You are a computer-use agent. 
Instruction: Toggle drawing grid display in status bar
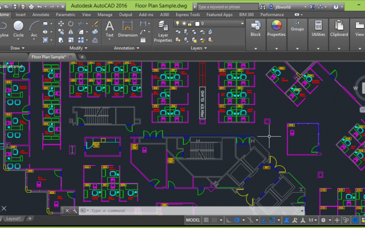[x=206, y=220]
